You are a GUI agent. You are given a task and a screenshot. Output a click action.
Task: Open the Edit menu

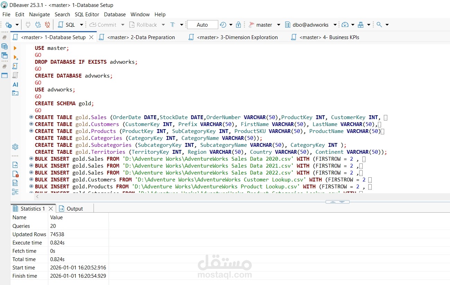[x=20, y=14]
